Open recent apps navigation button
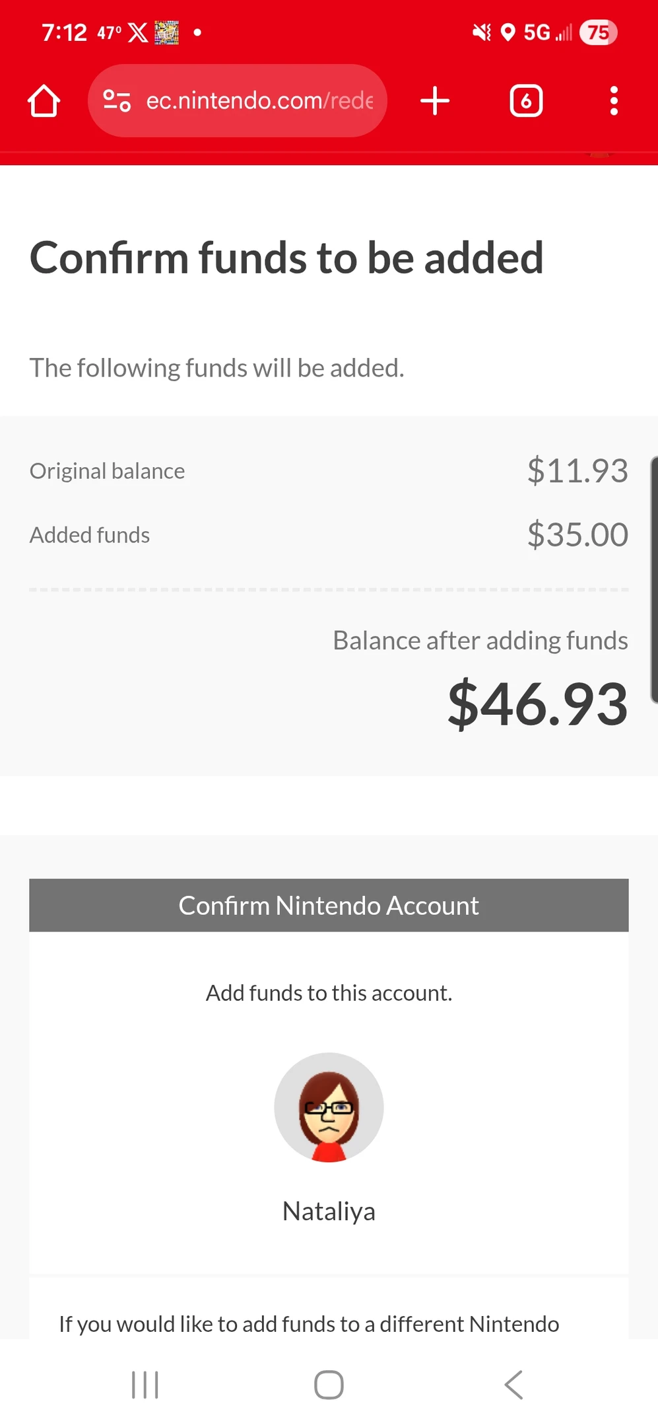 (145, 1385)
